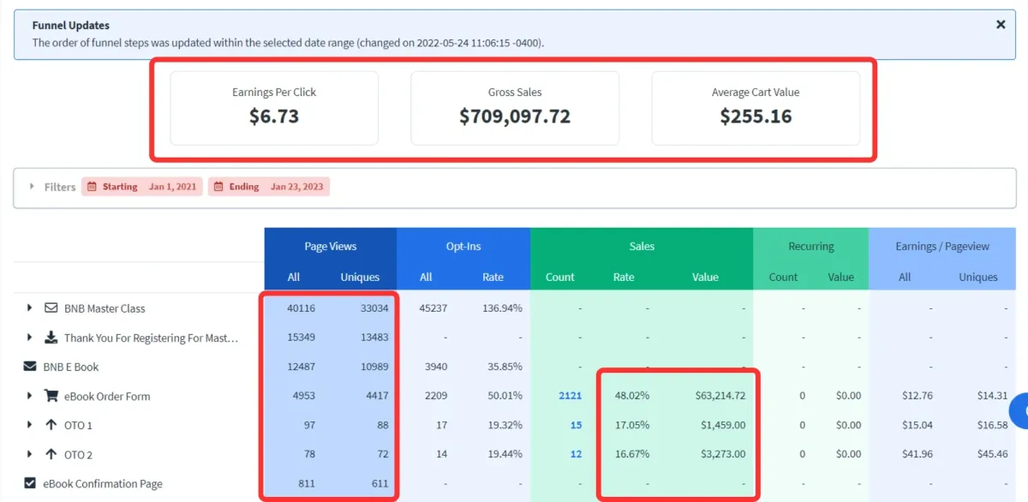This screenshot has height=502, width=1028.
Task: Click the Starting Jan 1, 2021 date filter
Action: (x=142, y=187)
